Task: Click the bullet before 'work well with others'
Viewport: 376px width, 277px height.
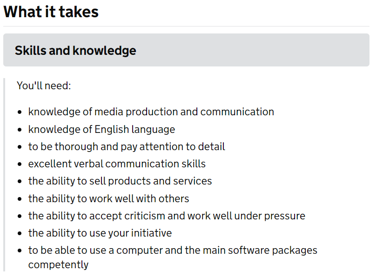Action: pyautogui.click(x=20, y=199)
